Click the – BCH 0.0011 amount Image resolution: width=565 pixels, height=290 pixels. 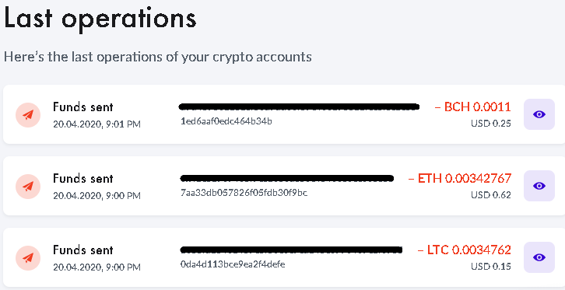point(472,107)
